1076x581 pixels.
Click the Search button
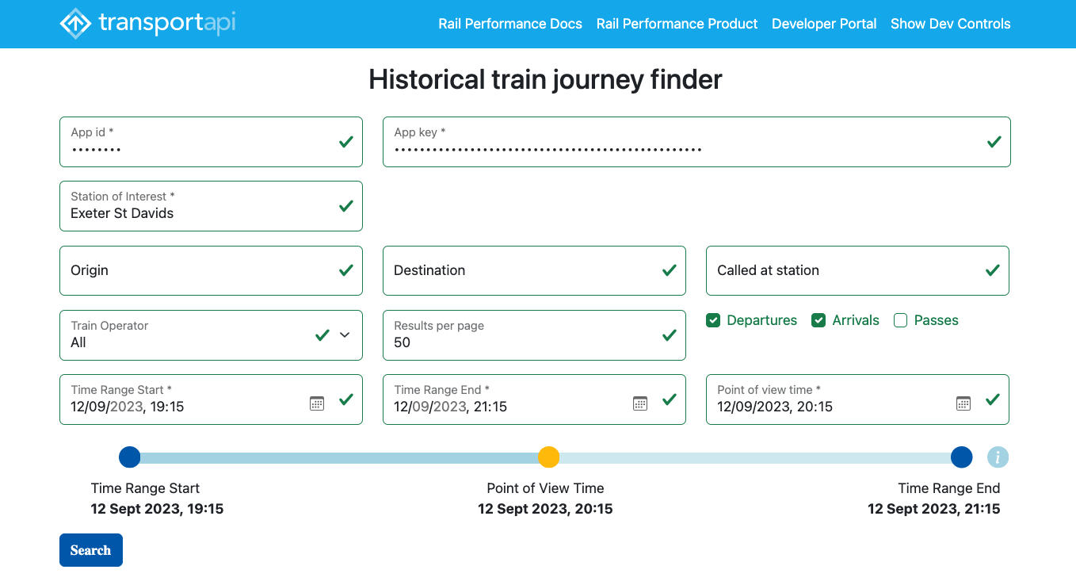(x=91, y=550)
